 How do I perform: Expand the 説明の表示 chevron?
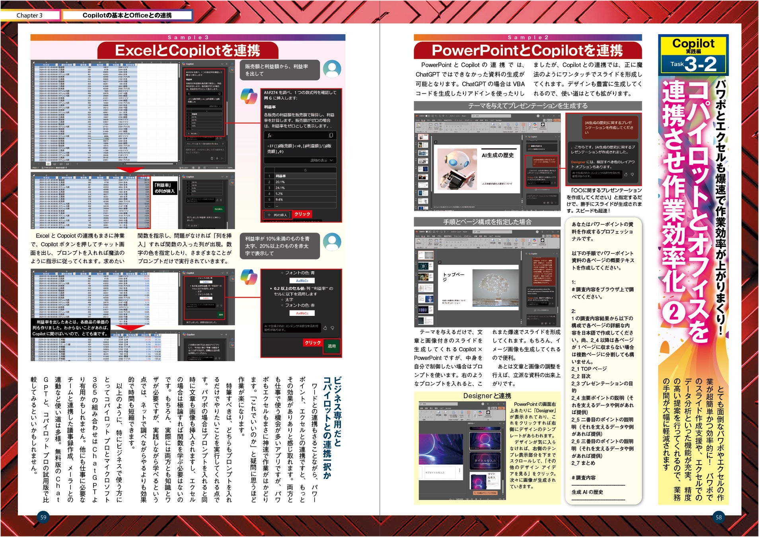(331, 160)
